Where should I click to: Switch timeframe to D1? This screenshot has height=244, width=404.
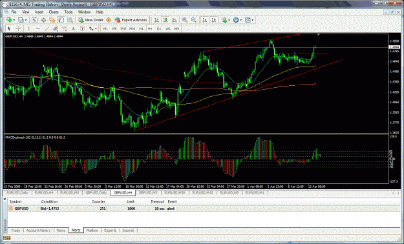(x=159, y=28)
